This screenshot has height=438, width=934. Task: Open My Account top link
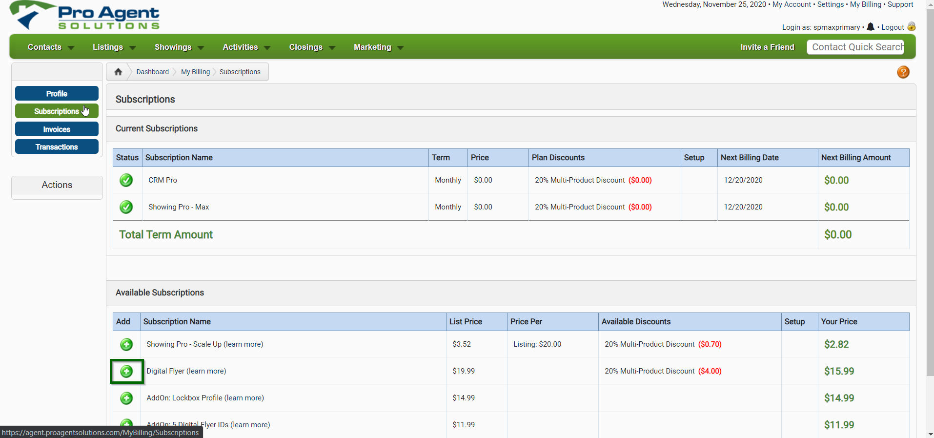pos(792,4)
